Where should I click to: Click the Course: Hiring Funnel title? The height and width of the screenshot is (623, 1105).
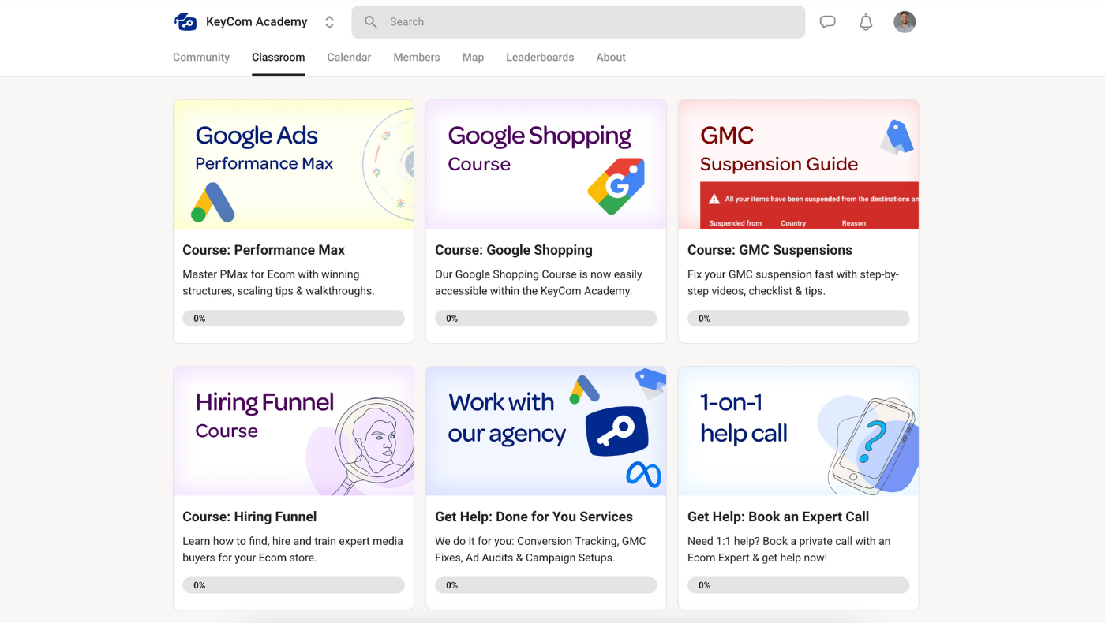(249, 517)
